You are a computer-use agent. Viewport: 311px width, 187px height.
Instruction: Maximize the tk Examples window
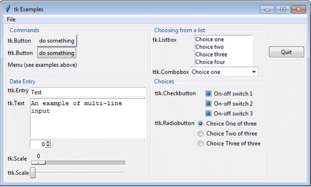283,9
